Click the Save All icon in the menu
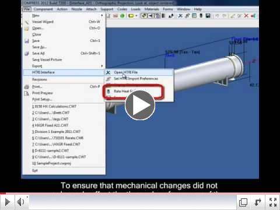This screenshot has height=210, width=280. point(27,54)
